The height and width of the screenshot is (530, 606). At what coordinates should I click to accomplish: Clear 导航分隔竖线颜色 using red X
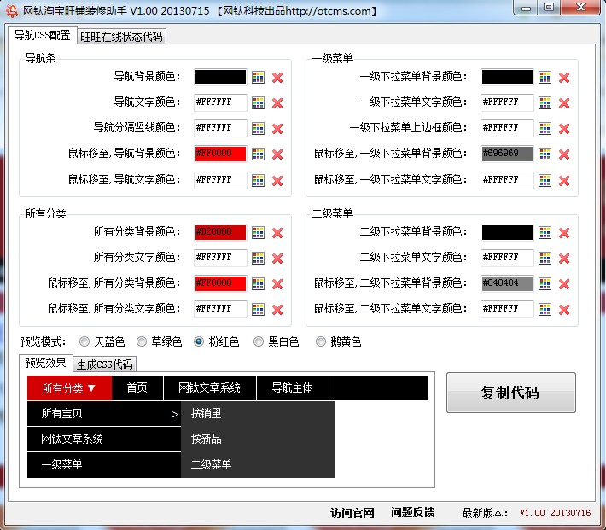277,129
